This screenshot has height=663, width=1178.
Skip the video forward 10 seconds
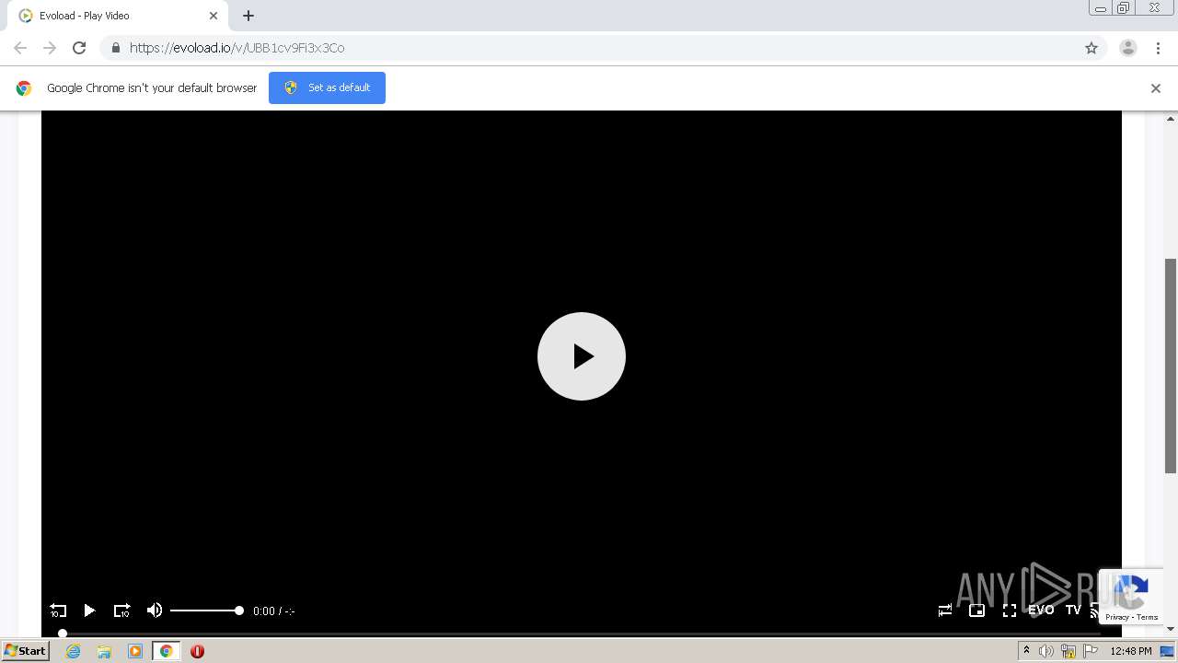(x=121, y=611)
